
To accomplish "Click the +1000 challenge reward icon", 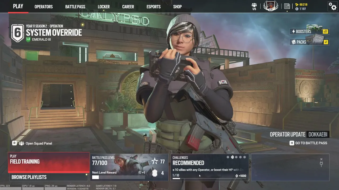I will (x=237, y=176).
